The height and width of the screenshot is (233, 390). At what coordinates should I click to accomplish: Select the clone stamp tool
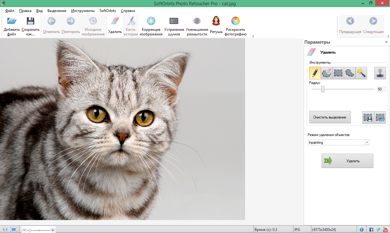[380, 73]
